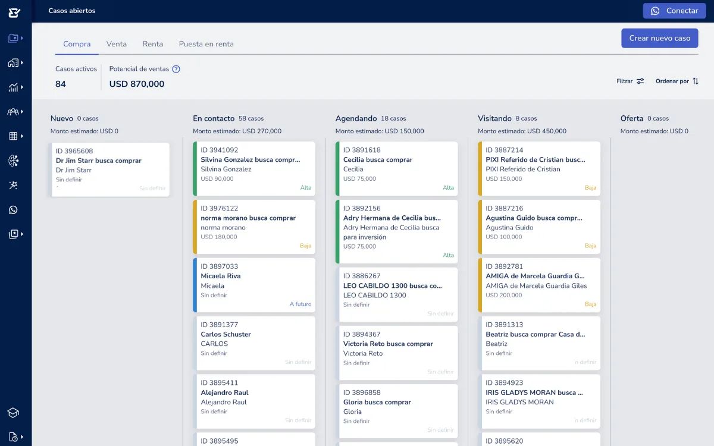Screen dimensions: 714x446
Task: Click USD 150,000 on the PIXI Referido card
Action: tap(504, 178)
